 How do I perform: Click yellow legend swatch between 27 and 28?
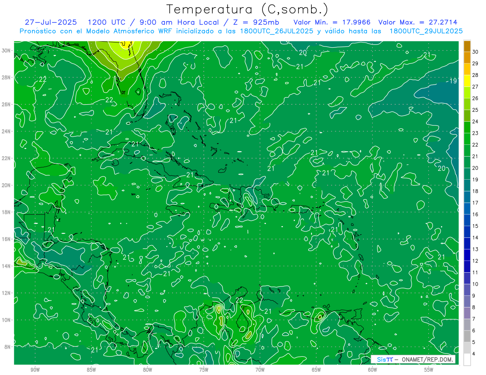point(467,81)
